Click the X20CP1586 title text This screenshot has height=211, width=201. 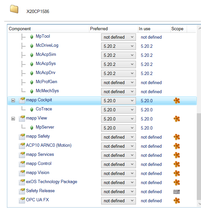coord(38,11)
